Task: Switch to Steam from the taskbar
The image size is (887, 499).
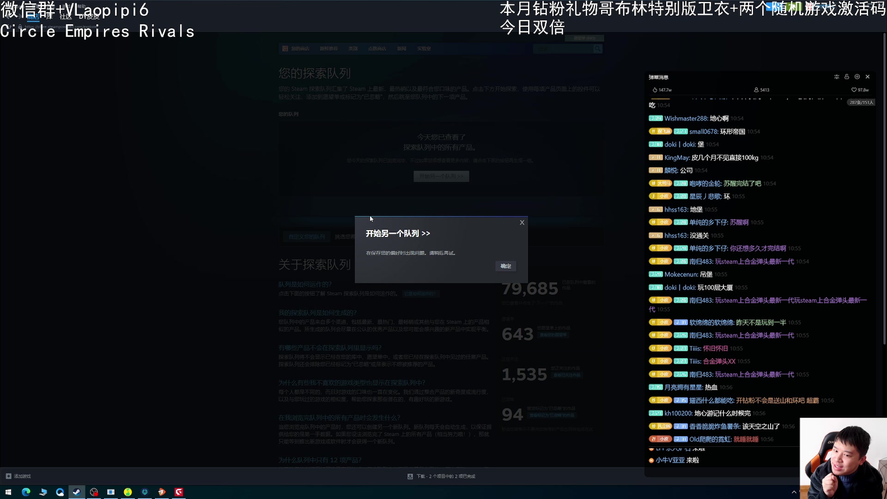Action: pos(77,492)
